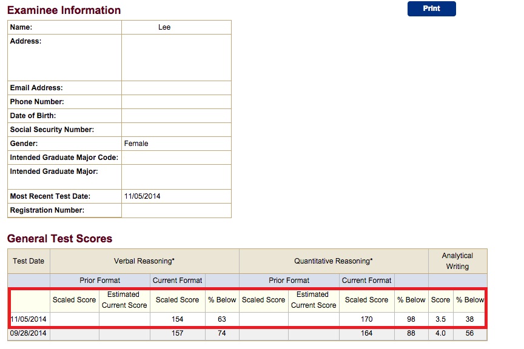Click the 'General Test Scores' heading
The width and height of the screenshot is (524, 349).
point(60,239)
